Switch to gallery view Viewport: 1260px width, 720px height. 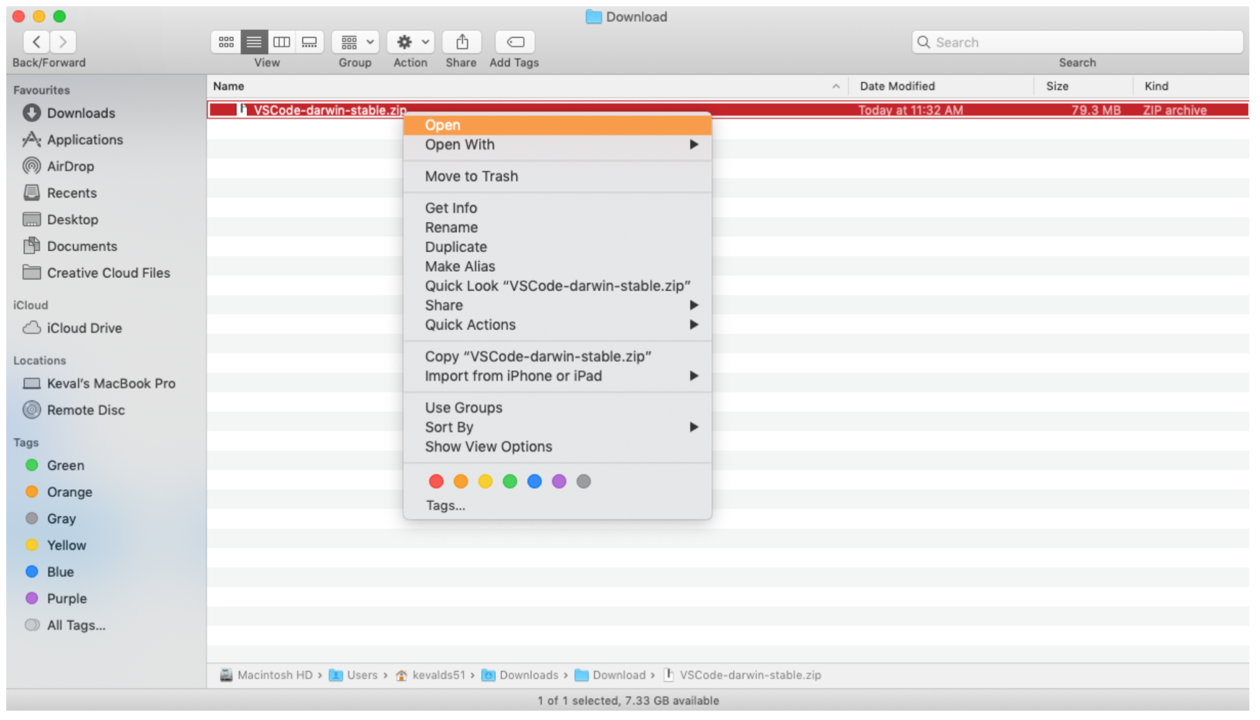(309, 42)
